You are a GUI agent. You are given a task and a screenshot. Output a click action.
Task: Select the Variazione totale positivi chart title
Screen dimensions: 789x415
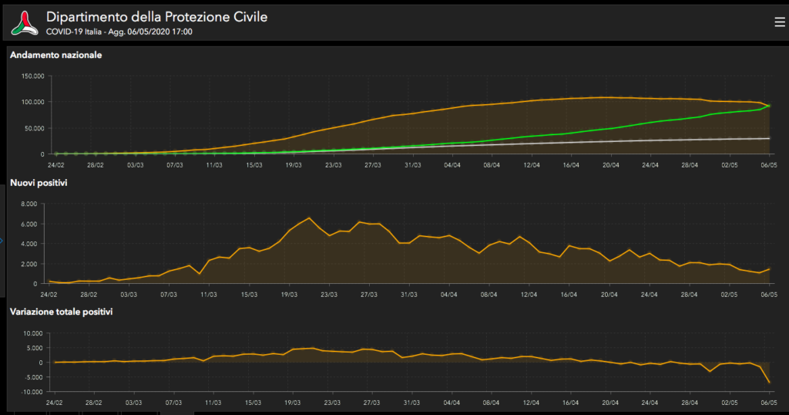tap(61, 312)
